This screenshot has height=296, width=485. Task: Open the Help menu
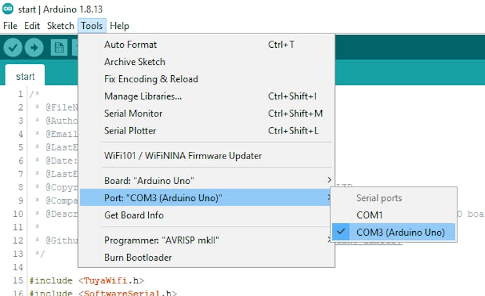point(119,26)
